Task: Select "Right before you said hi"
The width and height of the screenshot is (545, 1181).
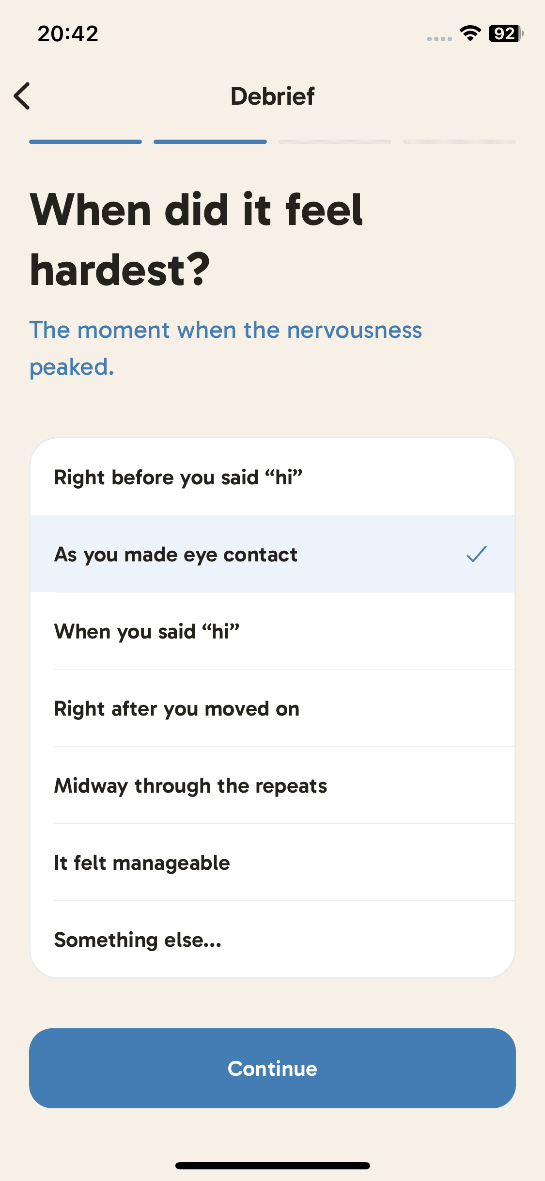Action: 272,477
